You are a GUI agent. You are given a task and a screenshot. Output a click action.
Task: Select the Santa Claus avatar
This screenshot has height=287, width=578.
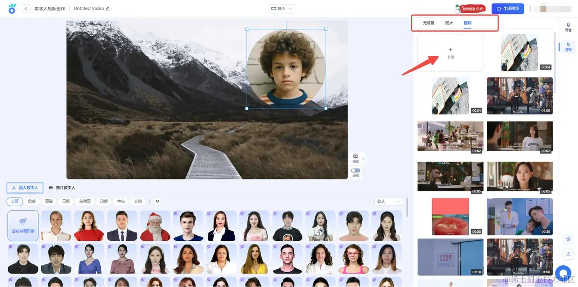click(x=155, y=226)
